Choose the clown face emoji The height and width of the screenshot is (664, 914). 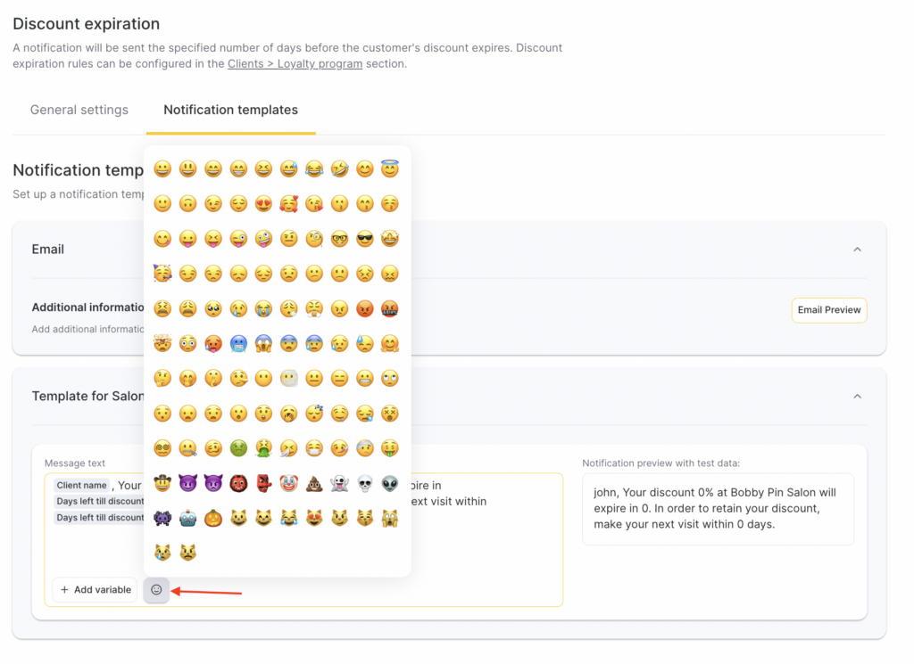pos(288,483)
